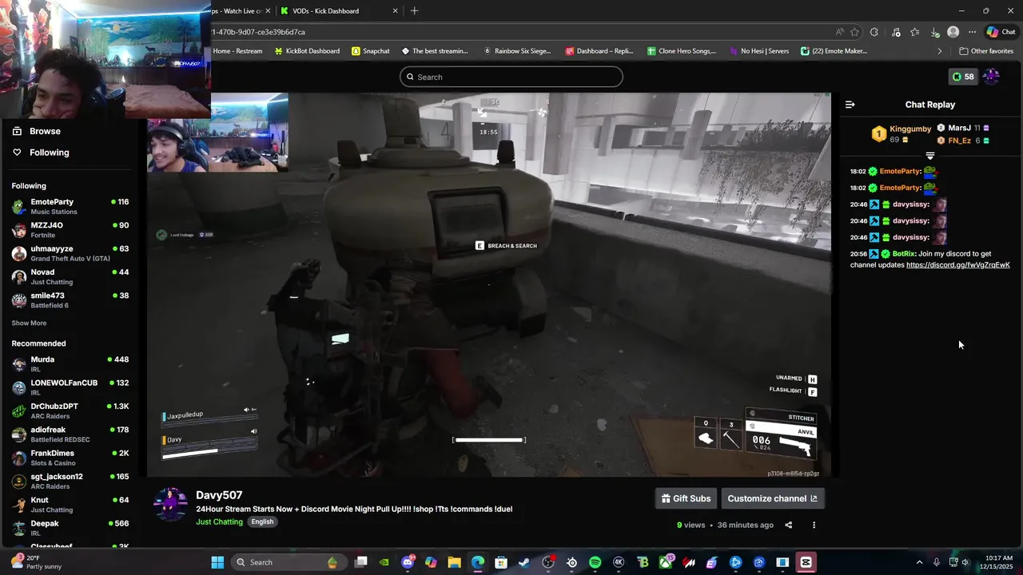Click the Gift Subs button
Screen dimensions: 1023x575
(x=686, y=498)
